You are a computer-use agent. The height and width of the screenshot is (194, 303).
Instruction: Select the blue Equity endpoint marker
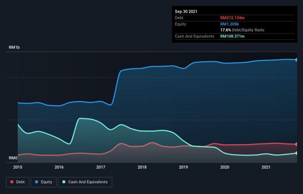(x=297, y=60)
